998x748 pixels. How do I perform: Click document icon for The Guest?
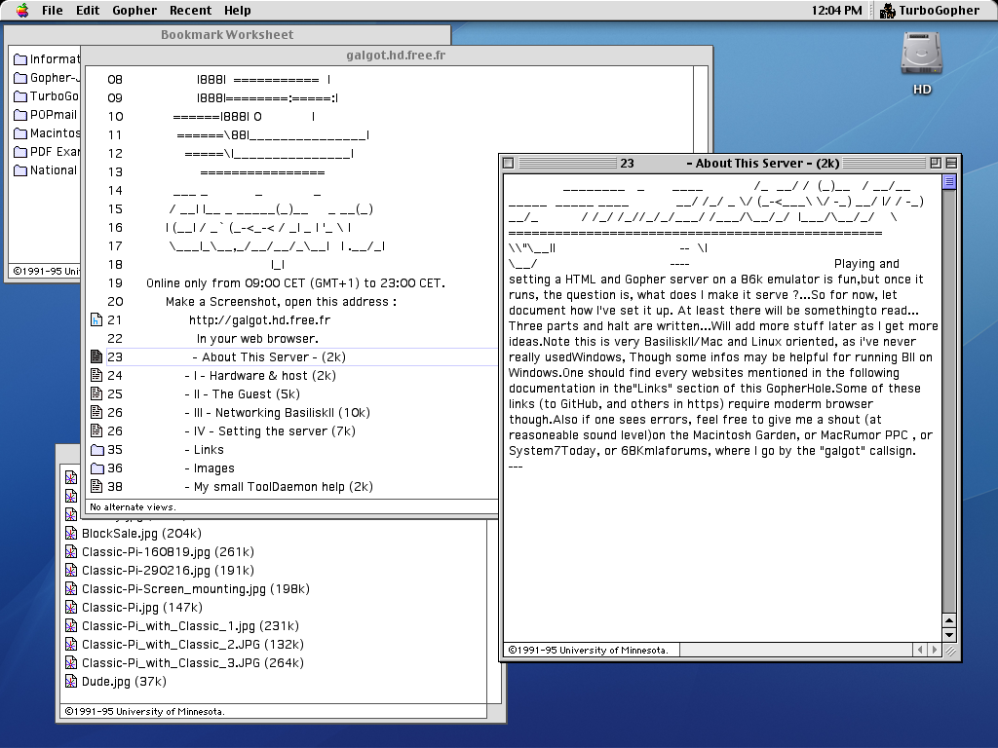pos(96,393)
